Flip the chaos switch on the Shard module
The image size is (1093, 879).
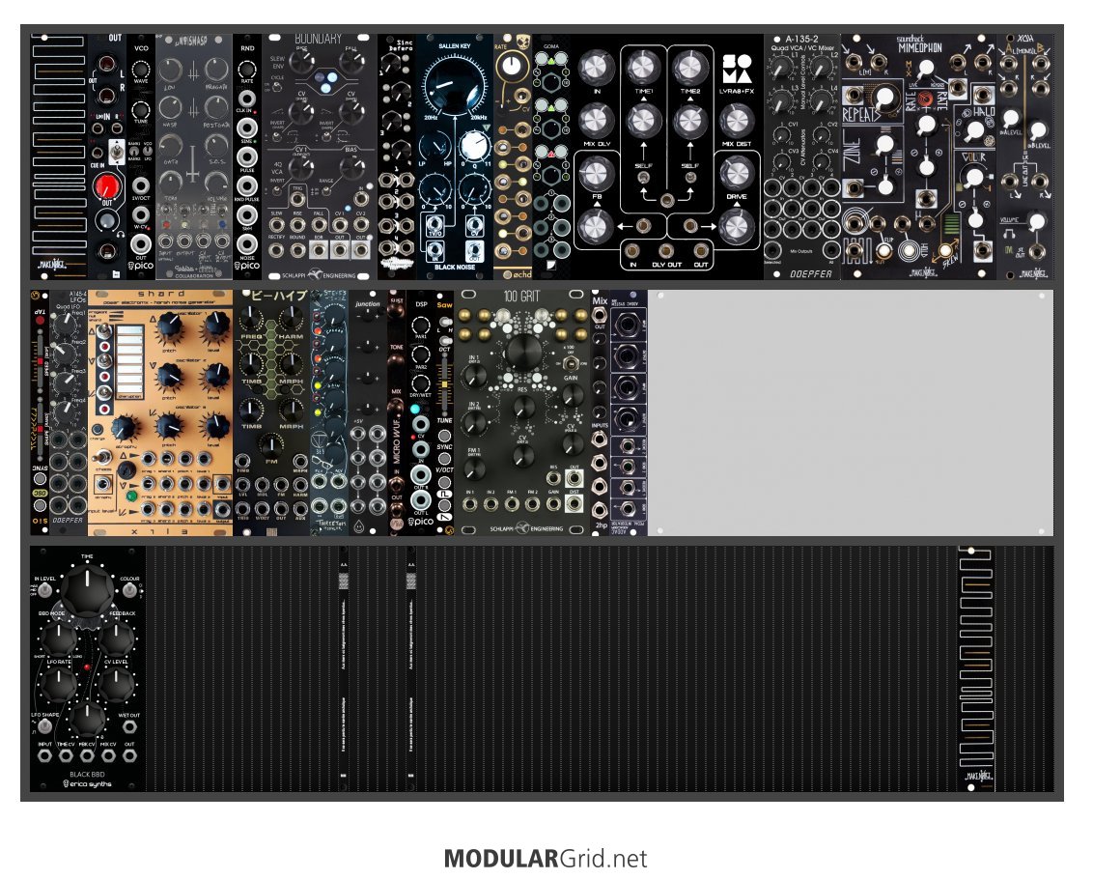(104, 458)
